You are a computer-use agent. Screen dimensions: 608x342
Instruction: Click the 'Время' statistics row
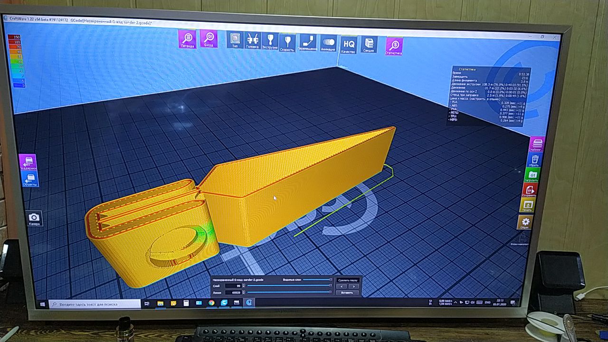490,73
